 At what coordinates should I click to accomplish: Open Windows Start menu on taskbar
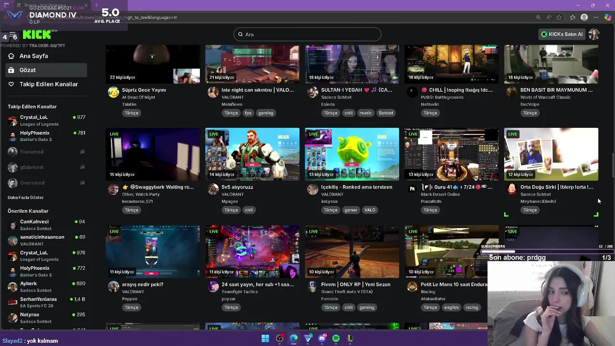click(265, 338)
